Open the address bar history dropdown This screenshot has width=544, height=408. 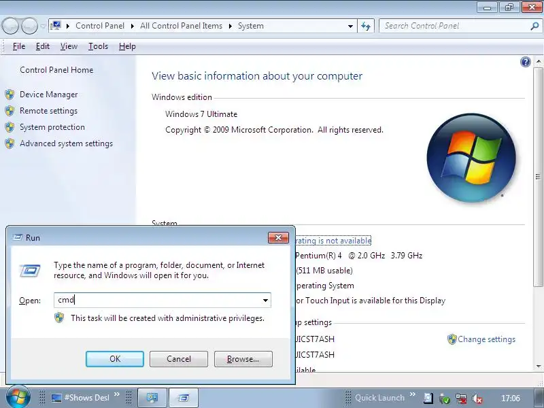350,26
